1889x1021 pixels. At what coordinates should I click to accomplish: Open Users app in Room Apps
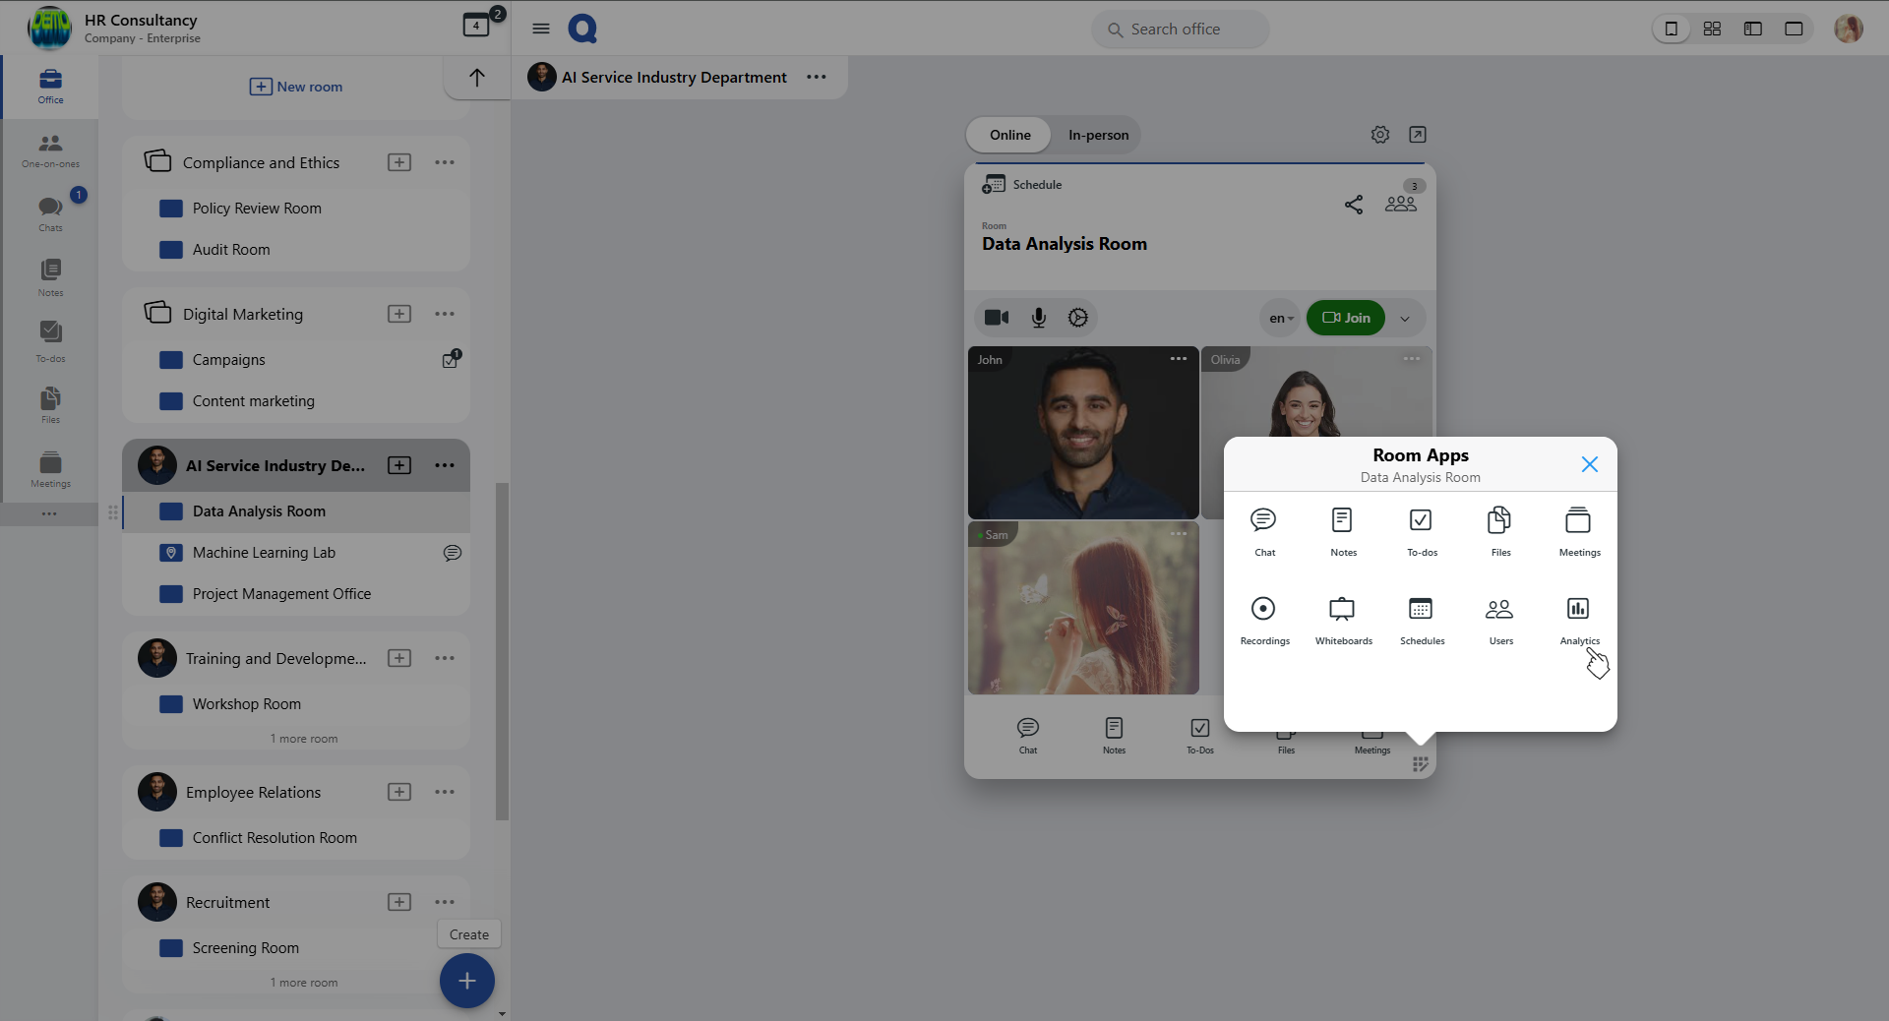click(1499, 618)
